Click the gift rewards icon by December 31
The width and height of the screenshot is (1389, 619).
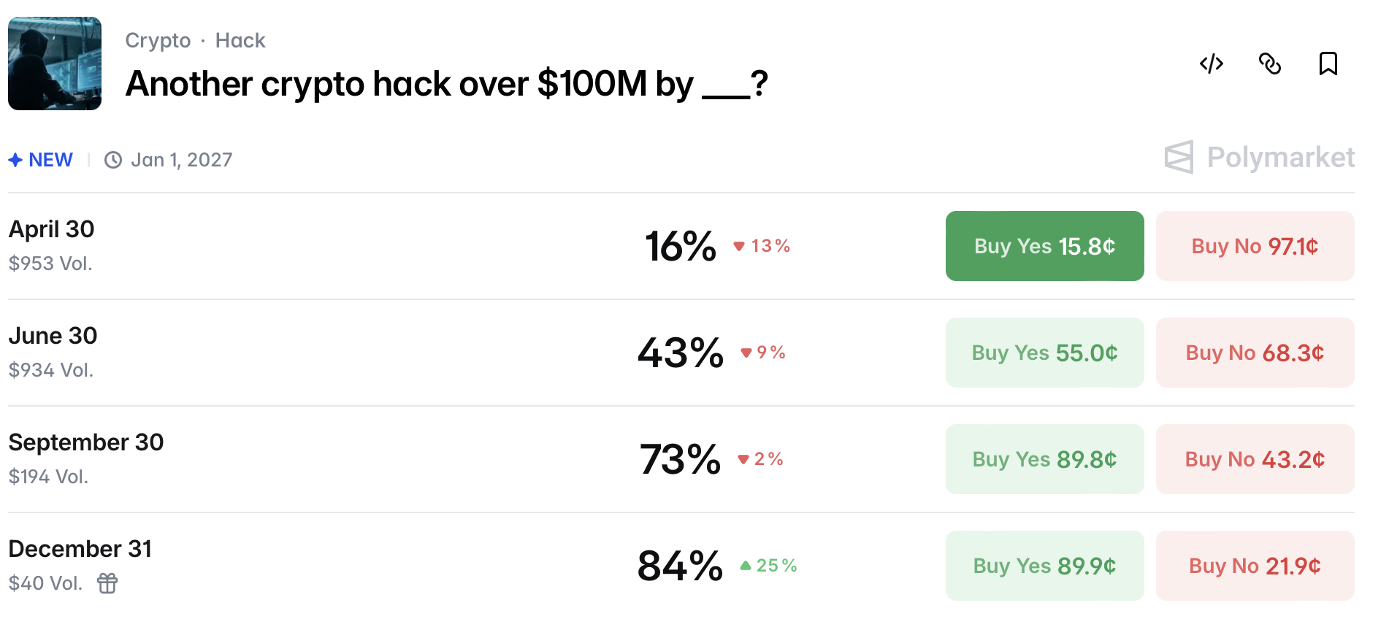pos(107,583)
